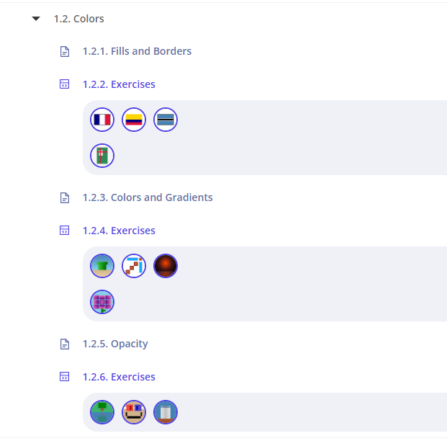Open the green flag with red cross exercise
The height and width of the screenshot is (441, 447).
(x=102, y=156)
